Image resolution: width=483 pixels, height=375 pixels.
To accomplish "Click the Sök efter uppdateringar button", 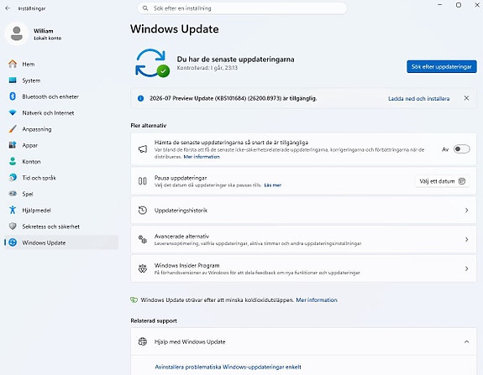I will (442, 66).
